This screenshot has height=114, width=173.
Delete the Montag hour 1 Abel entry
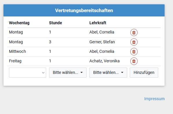134,33
